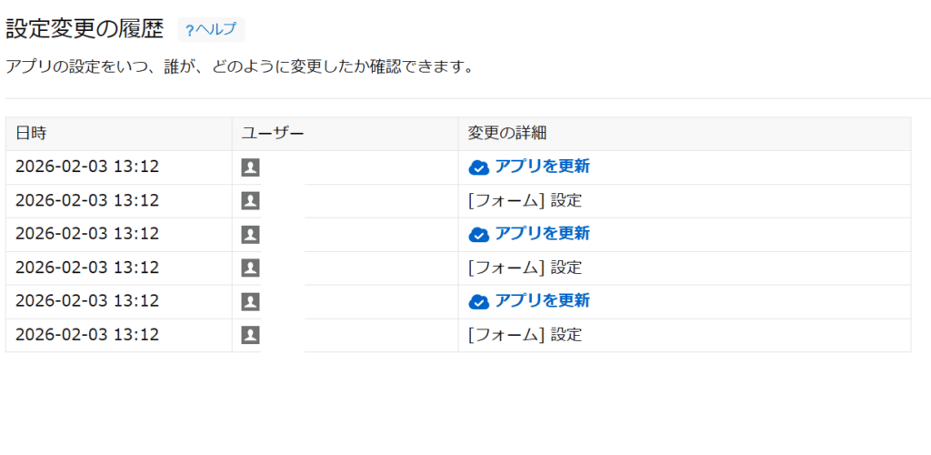Click the user avatar icon in first row

click(x=251, y=167)
